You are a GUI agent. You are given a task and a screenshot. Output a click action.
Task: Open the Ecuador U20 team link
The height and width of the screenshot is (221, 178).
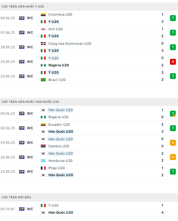click(59, 125)
